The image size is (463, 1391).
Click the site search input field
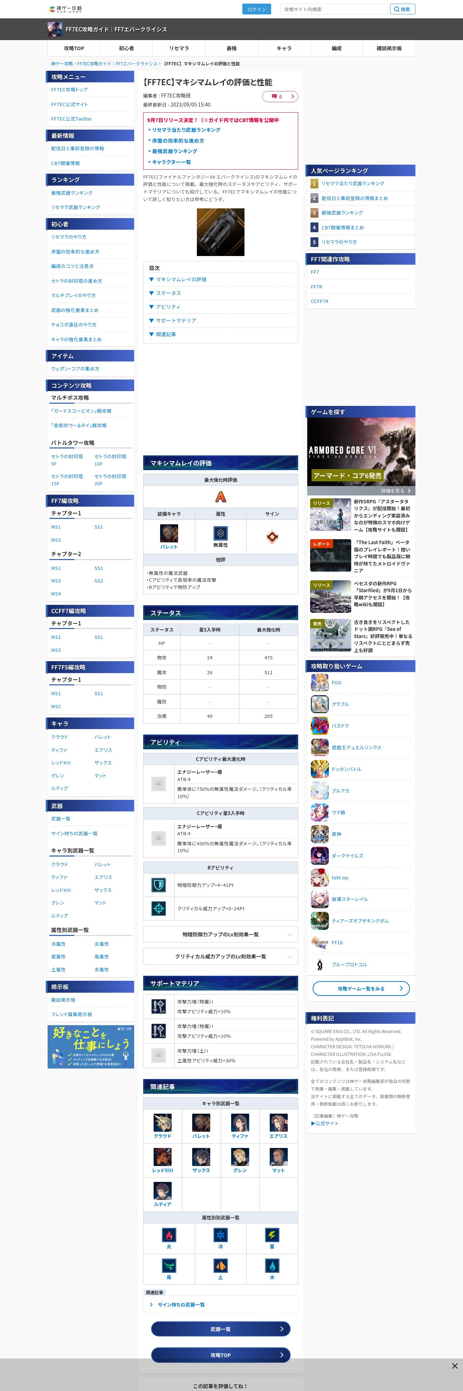[x=334, y=9]
